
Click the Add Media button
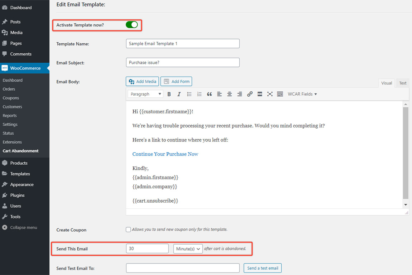click(143, 81)
